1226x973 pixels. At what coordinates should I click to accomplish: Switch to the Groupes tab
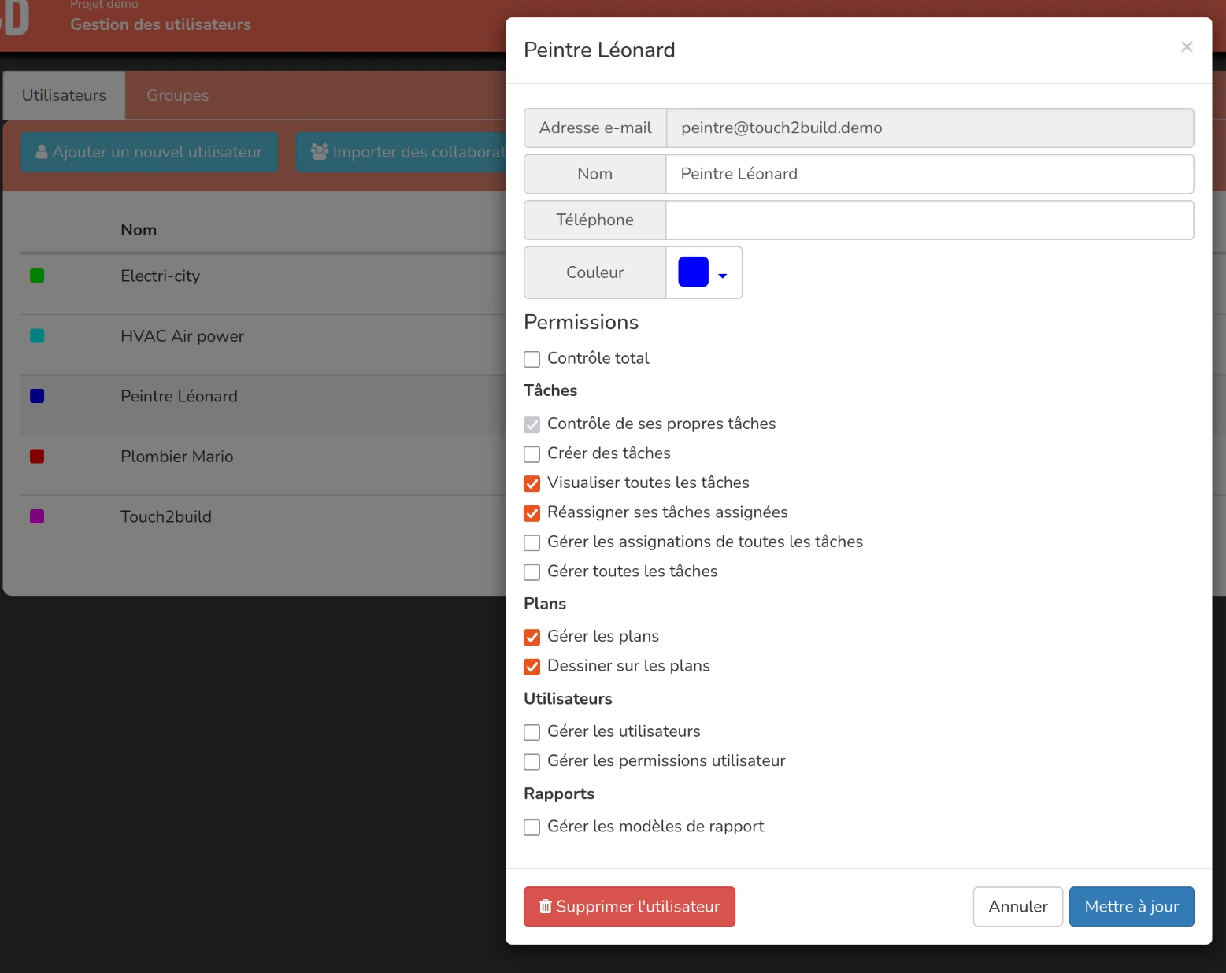coord(178,95)
